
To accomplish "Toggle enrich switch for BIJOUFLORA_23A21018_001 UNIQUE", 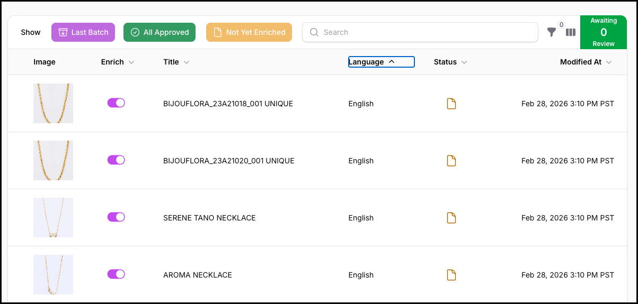I will 116,103.
